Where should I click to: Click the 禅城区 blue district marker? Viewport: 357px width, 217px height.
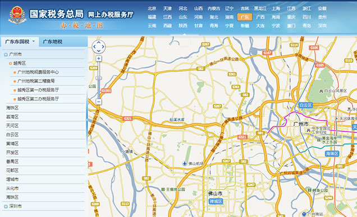tap(216, 201)
